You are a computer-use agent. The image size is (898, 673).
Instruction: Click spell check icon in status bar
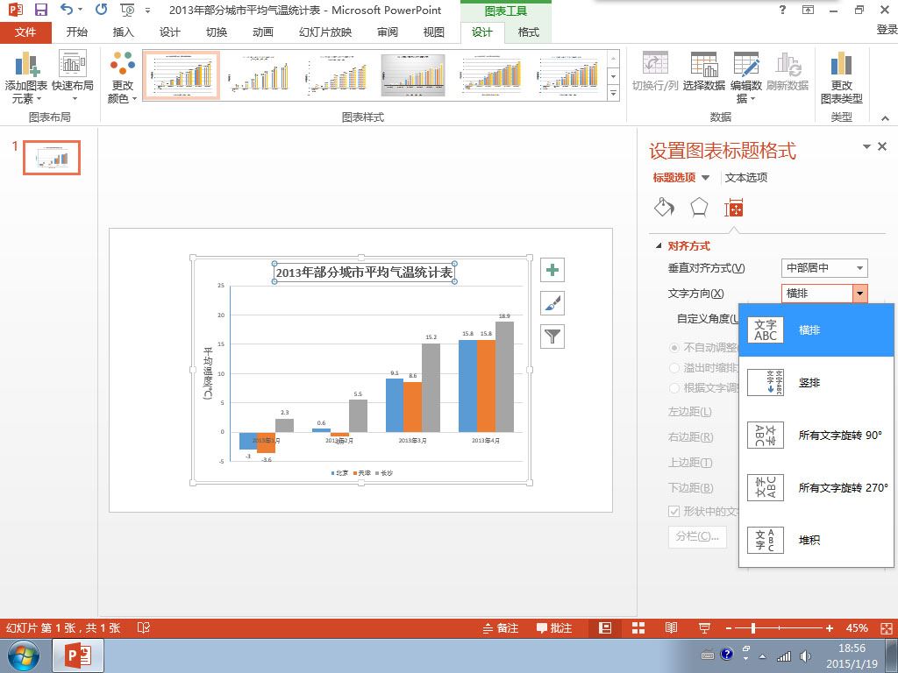click(x=143, y=627)
